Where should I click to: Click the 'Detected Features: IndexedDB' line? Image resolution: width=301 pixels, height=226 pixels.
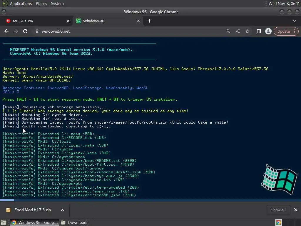76,88
